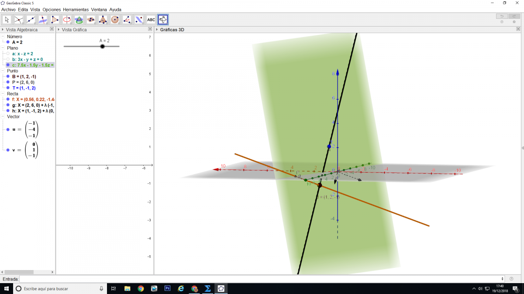Select the Perpendicular line tool

click(x=43, y=20)
